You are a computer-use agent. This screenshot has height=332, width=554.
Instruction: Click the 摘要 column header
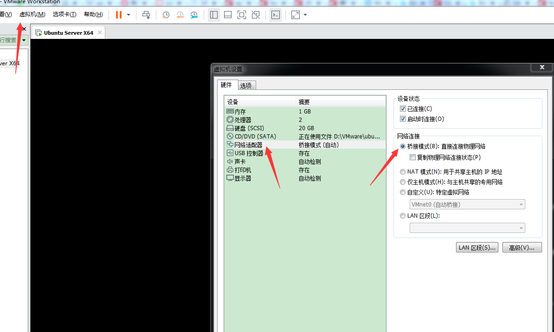pyautogui.click(x=341, y=102)
